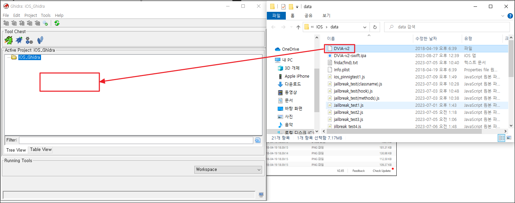This screenshot has width=515, height=203.
Task: Select OneDrive in the navigation pane
Action: [x=287, y=49]
